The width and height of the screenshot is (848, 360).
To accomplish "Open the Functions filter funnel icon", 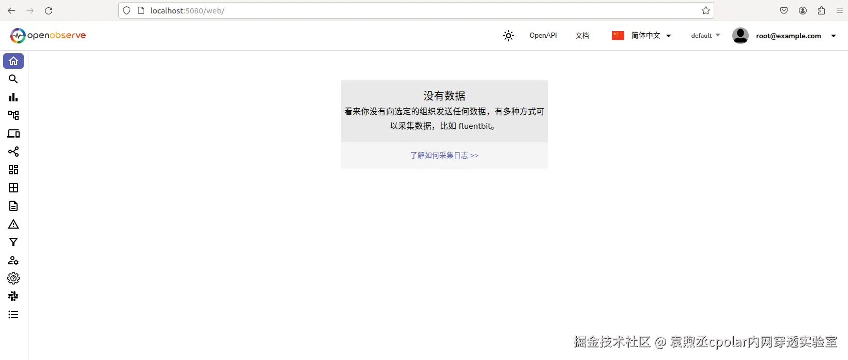I will point(13,242).
